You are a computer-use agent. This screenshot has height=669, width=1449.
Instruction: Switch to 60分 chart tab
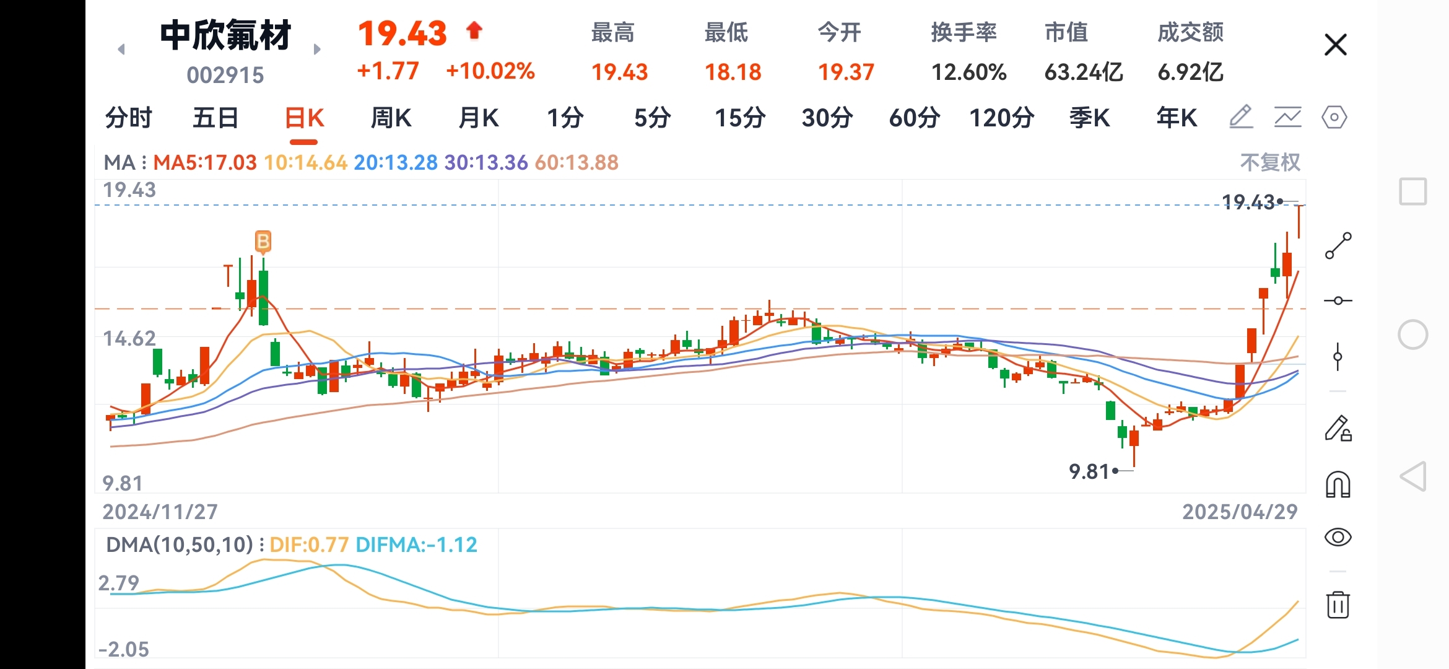915,117
